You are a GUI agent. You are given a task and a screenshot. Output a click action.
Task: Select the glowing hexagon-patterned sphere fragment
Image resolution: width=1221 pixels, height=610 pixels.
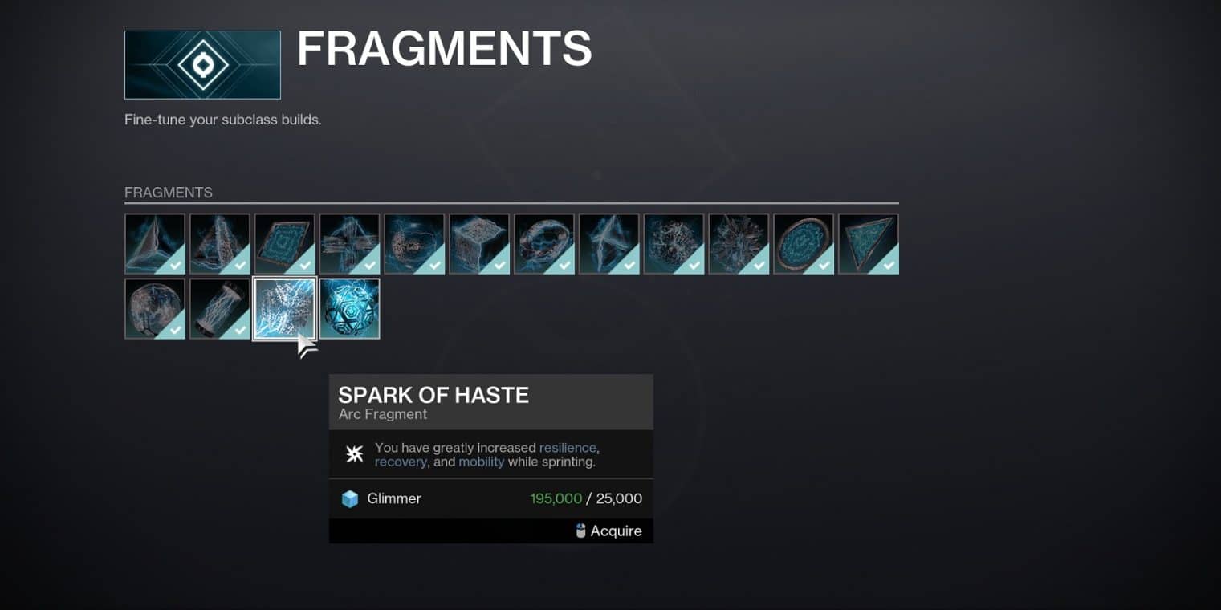click(349, 309)
